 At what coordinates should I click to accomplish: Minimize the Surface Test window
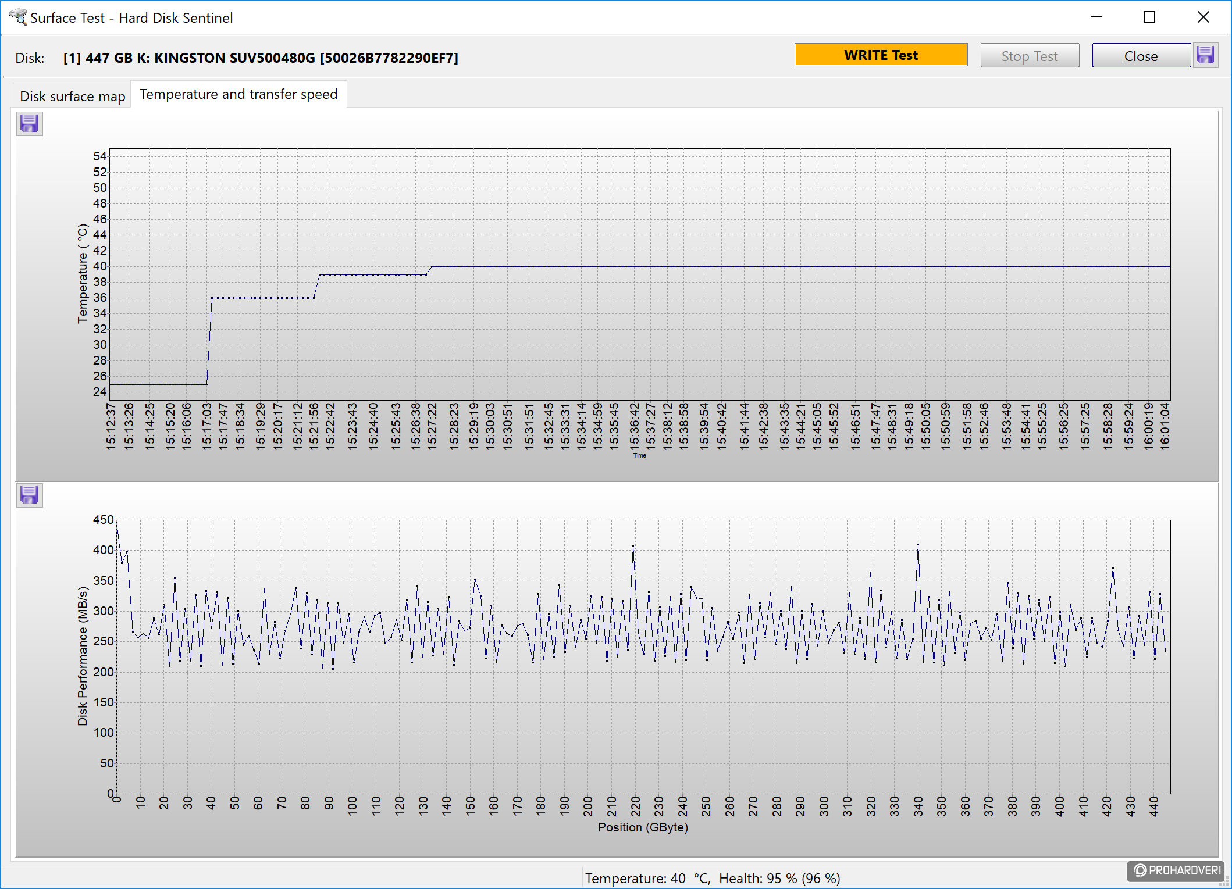pos(1096,17)
